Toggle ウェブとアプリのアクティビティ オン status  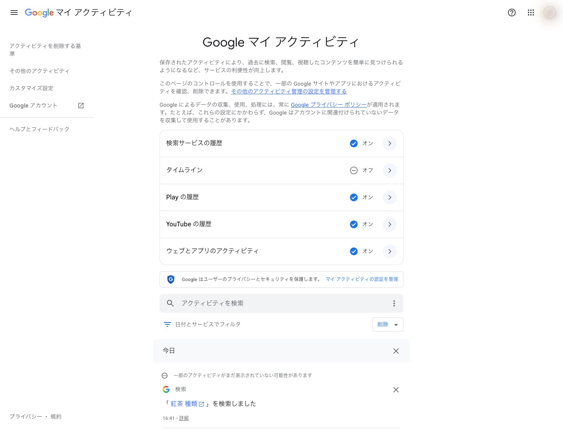pos(361,251)
